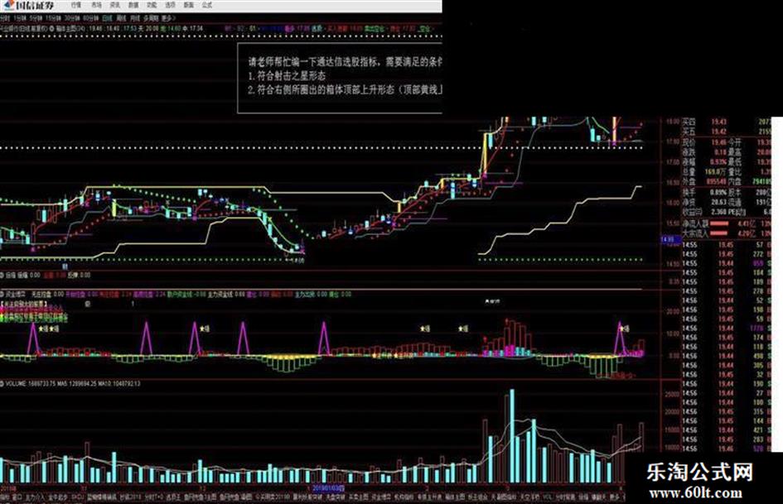Open the 公式 menu
The image size is (783, 504).
click(x=207, y=5)
